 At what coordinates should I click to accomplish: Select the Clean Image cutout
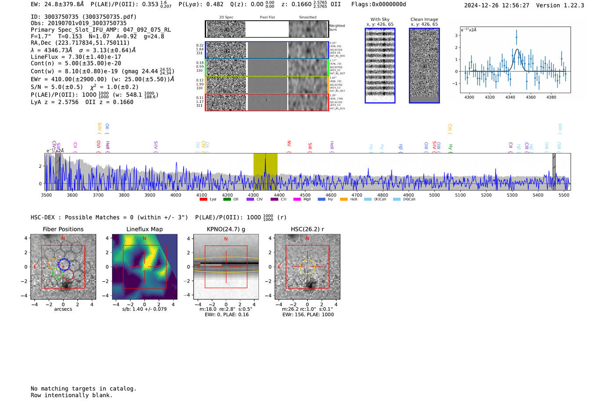[x=424, y=66]
